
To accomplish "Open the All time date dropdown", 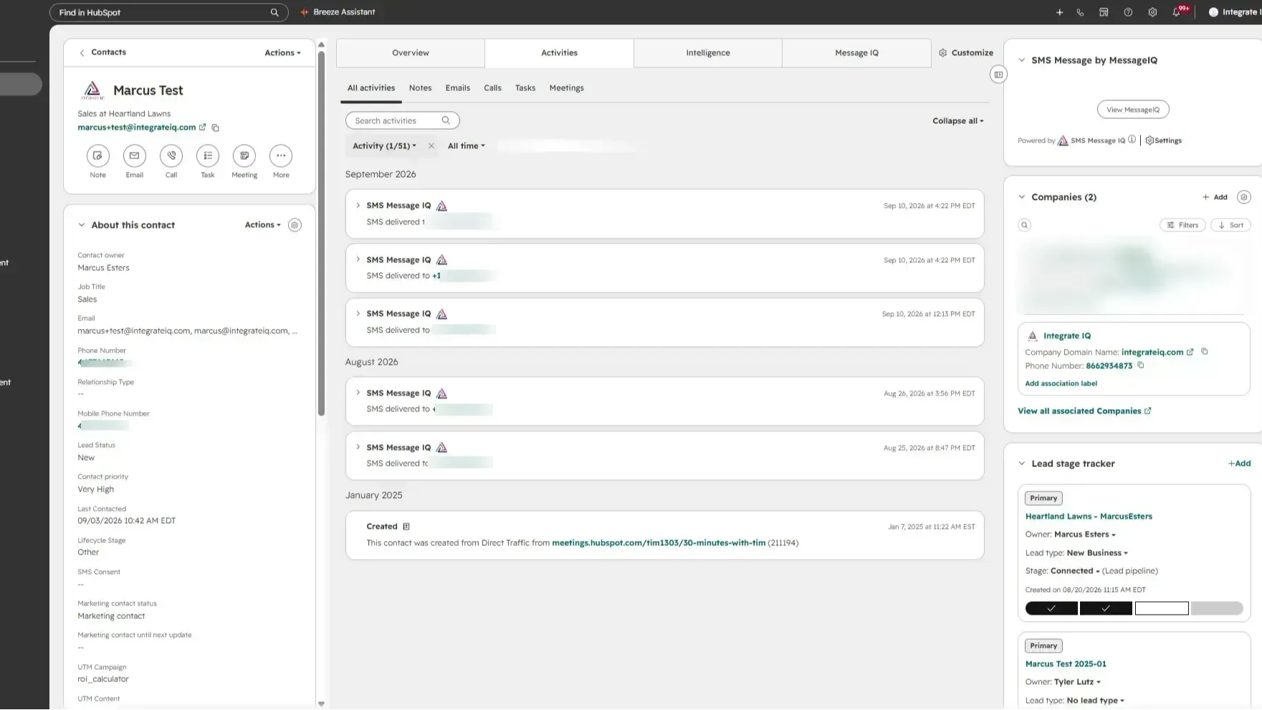I will pos(467,145).
